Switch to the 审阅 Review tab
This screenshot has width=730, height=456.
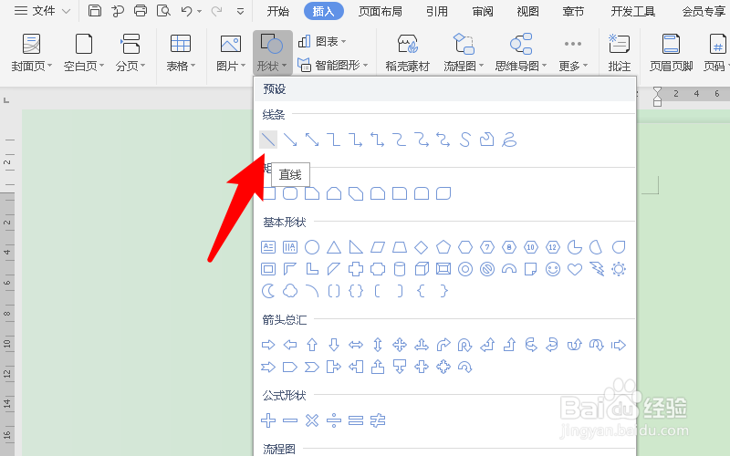point(483,11)
